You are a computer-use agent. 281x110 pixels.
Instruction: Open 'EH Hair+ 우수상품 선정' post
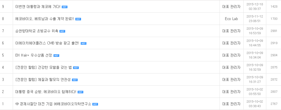(x=34, y=55)
